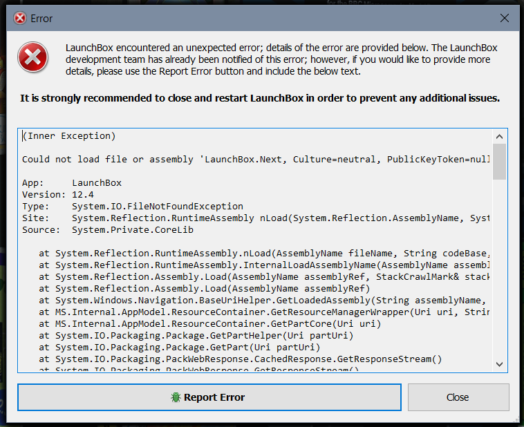Click the large red error icon

[x=32, y=57]
